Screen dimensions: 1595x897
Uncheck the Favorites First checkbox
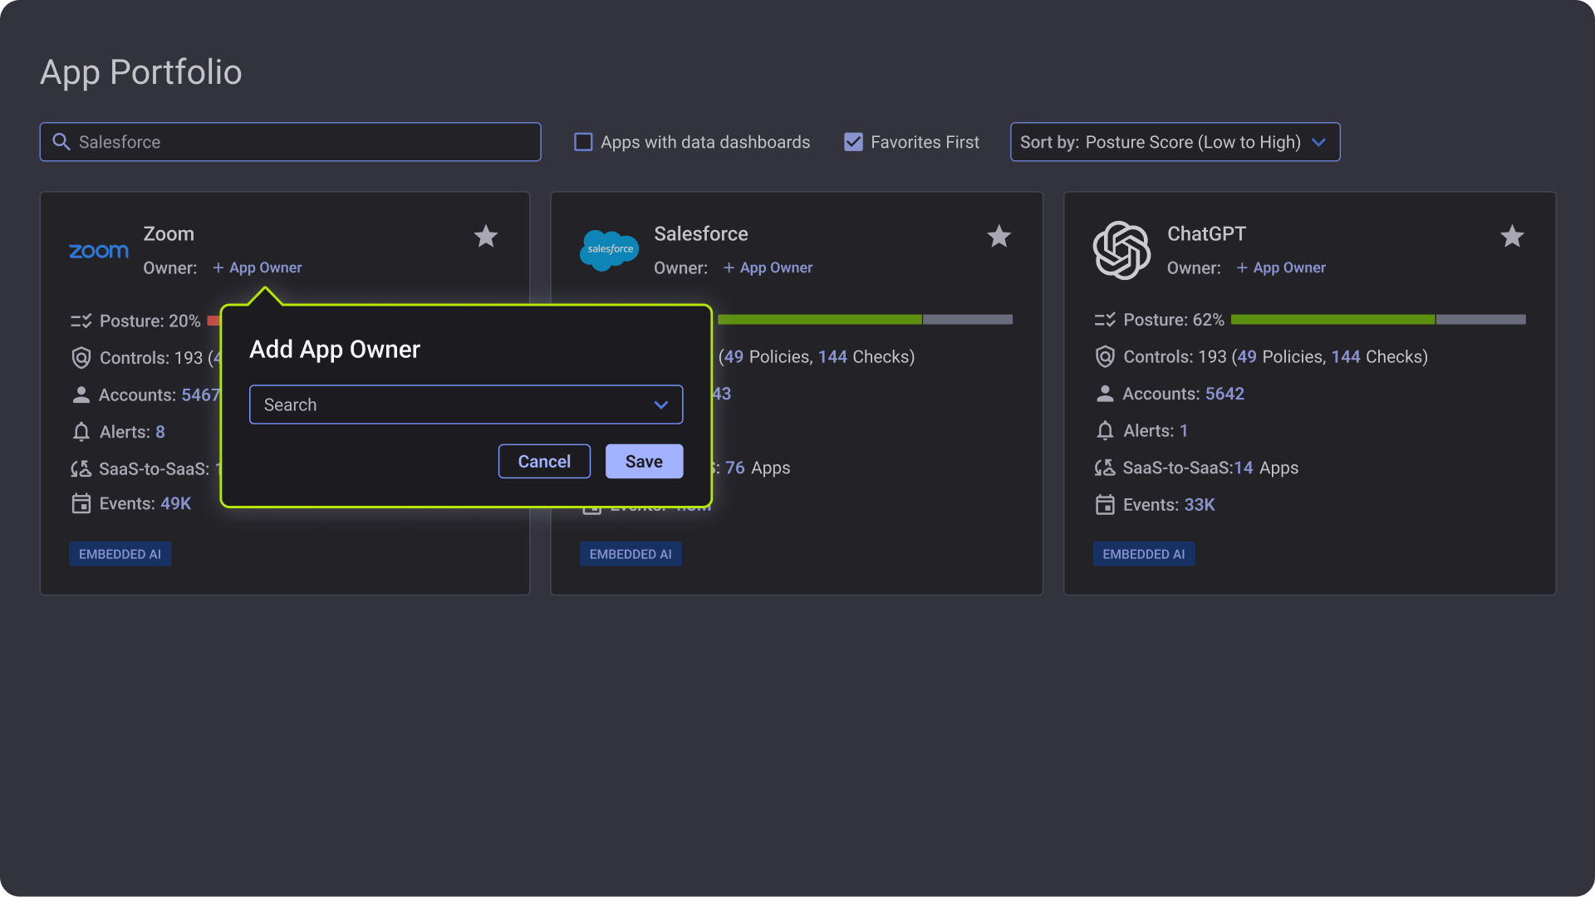click(x=853, y=142)
